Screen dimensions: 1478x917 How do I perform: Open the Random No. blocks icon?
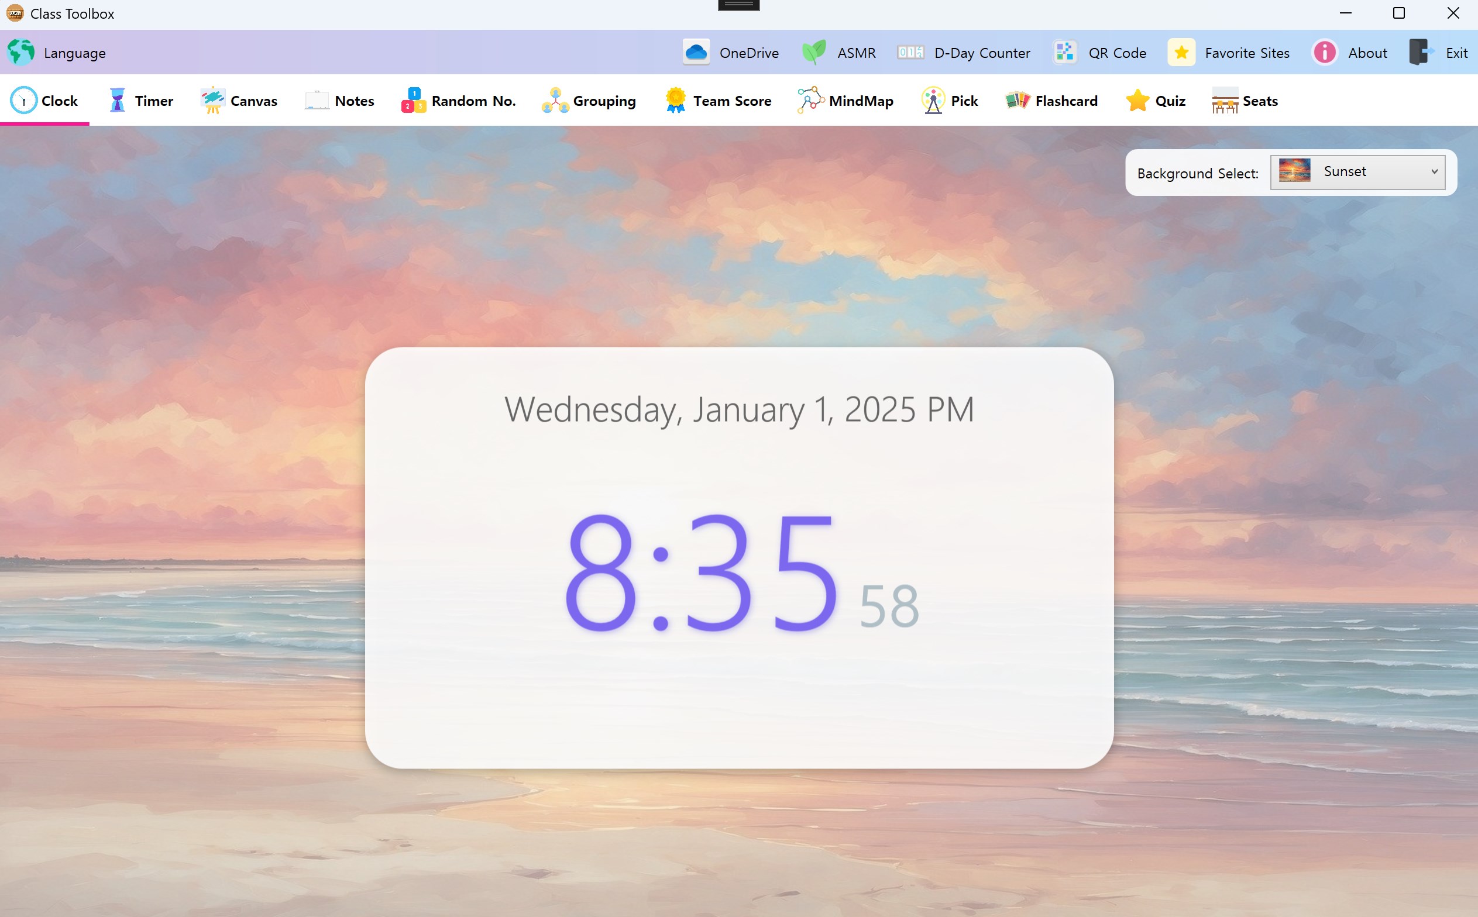pyautogui.click(x=413, y=100)
